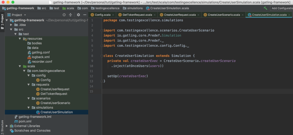Click testingexcellence breadcrumb in navigation bar

pyautogui.click(x=106, y=8)
